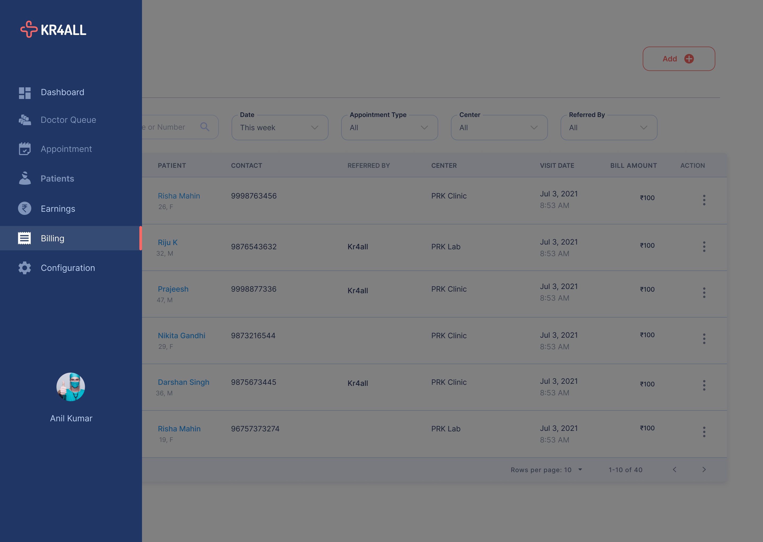
Task: Click contact number 9875673445
Action: coord(254,382)
